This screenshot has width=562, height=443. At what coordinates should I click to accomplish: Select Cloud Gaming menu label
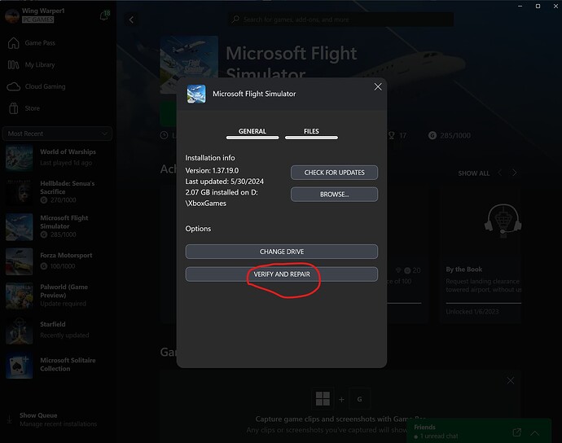[x=45, y=87]
